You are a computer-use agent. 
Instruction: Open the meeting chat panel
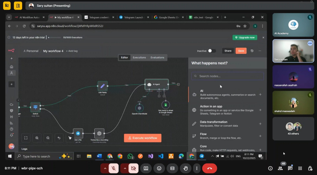[290, 168]
